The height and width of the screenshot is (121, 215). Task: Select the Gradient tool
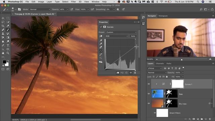click(8, 37)
